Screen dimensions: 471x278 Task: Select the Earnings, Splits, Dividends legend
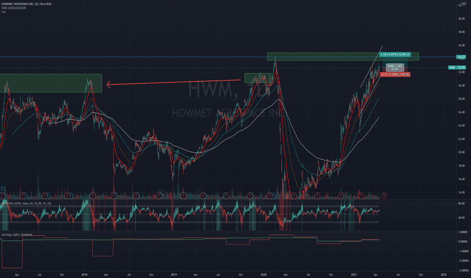pyautogui.click(x=17, y=235)
